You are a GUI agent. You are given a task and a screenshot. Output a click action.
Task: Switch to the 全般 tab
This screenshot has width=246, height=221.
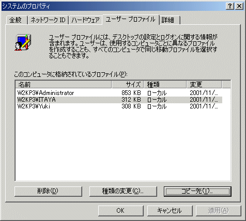pos(17,20)
